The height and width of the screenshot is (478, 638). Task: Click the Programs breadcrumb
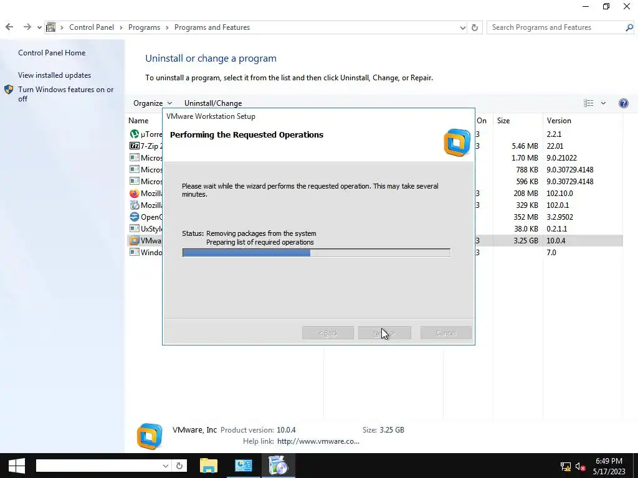[144, 27]
